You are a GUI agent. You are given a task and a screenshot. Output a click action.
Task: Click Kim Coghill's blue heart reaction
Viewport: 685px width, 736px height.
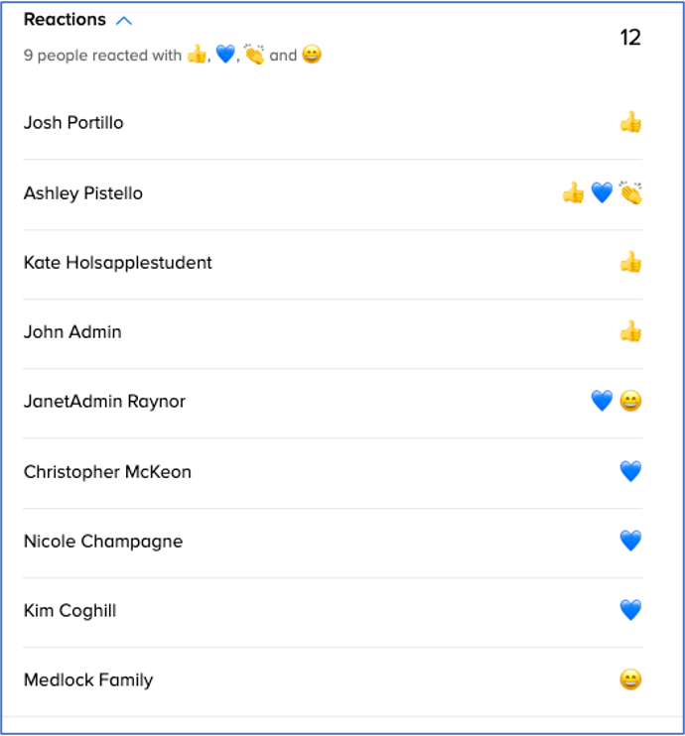[x=630, y=611]
